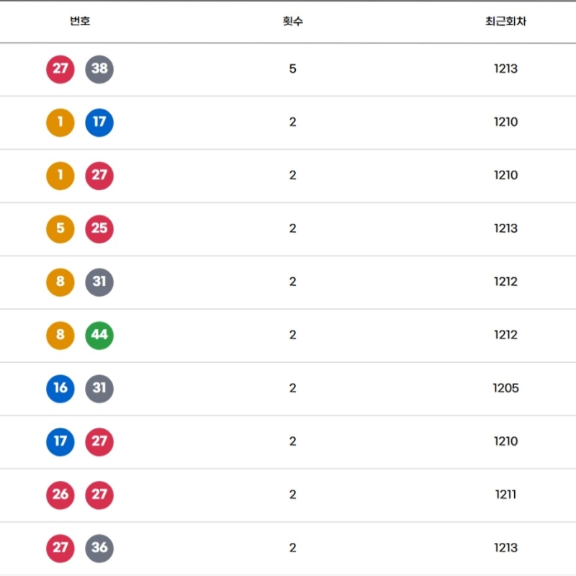Click ball 27 paired with 38
The image size is (576, 576).
pyautogui.click(x=60, y=69)
